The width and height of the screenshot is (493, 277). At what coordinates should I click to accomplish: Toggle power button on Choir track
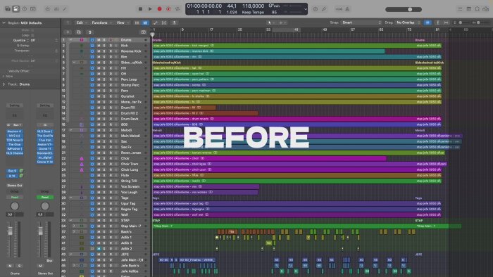(92, 158)
